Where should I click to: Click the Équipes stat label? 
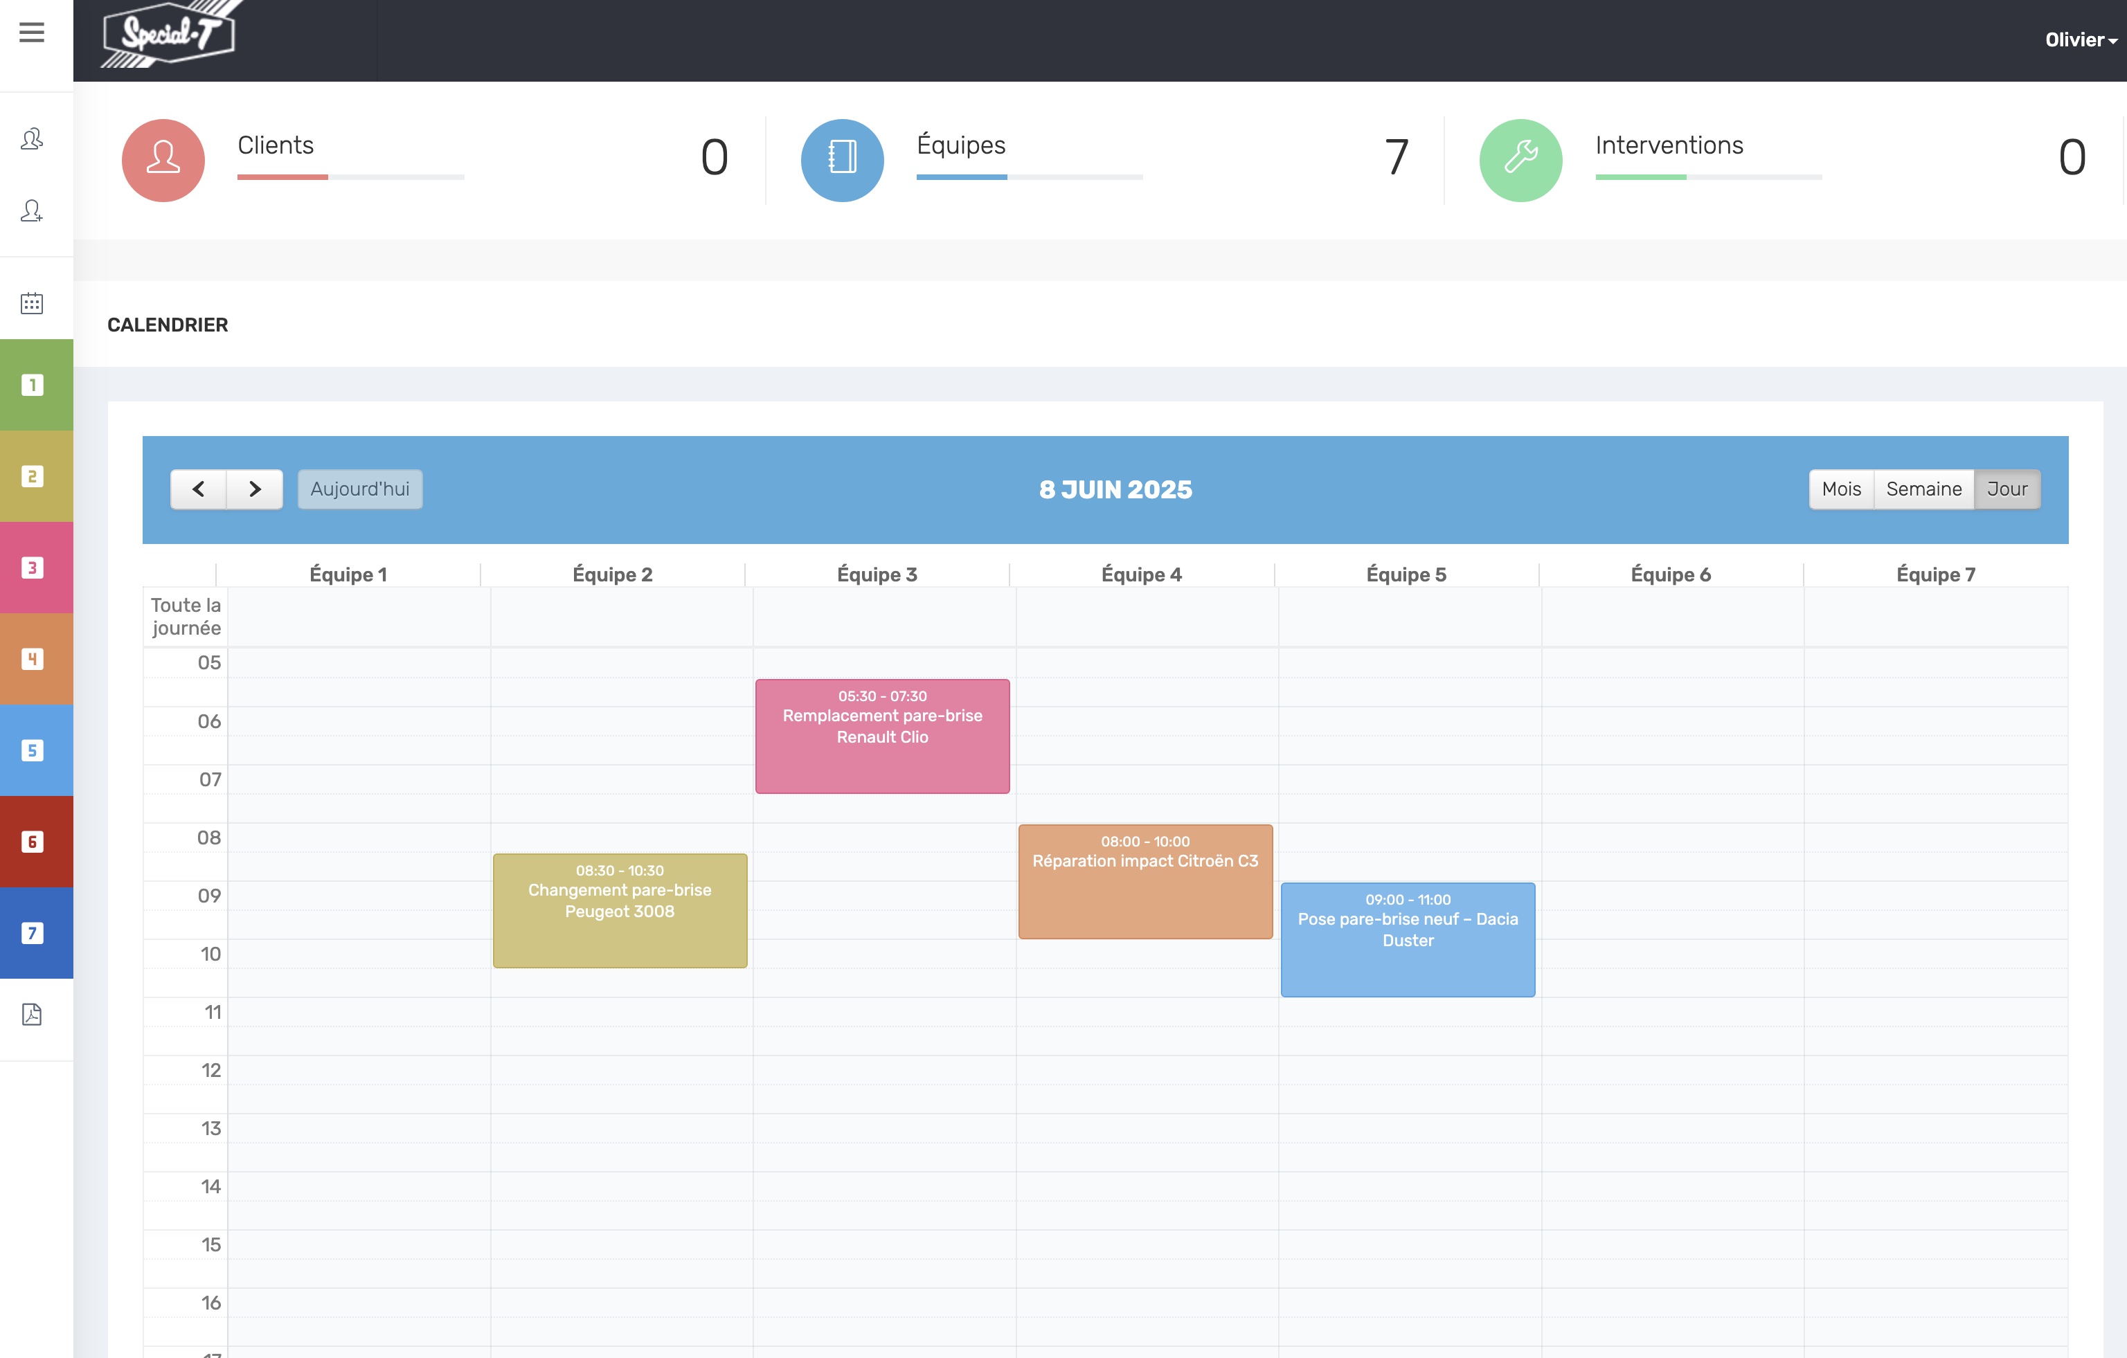click(961, 145)
